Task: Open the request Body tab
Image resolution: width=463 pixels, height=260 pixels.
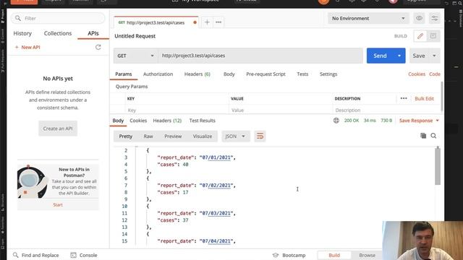Action: click(229, 74)
